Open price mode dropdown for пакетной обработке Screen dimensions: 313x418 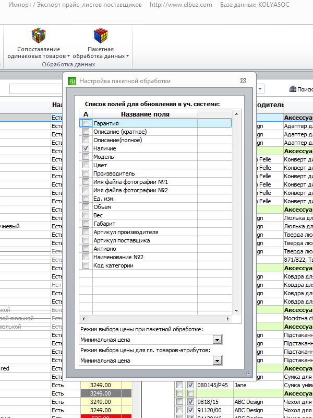[x=218, y=340]
